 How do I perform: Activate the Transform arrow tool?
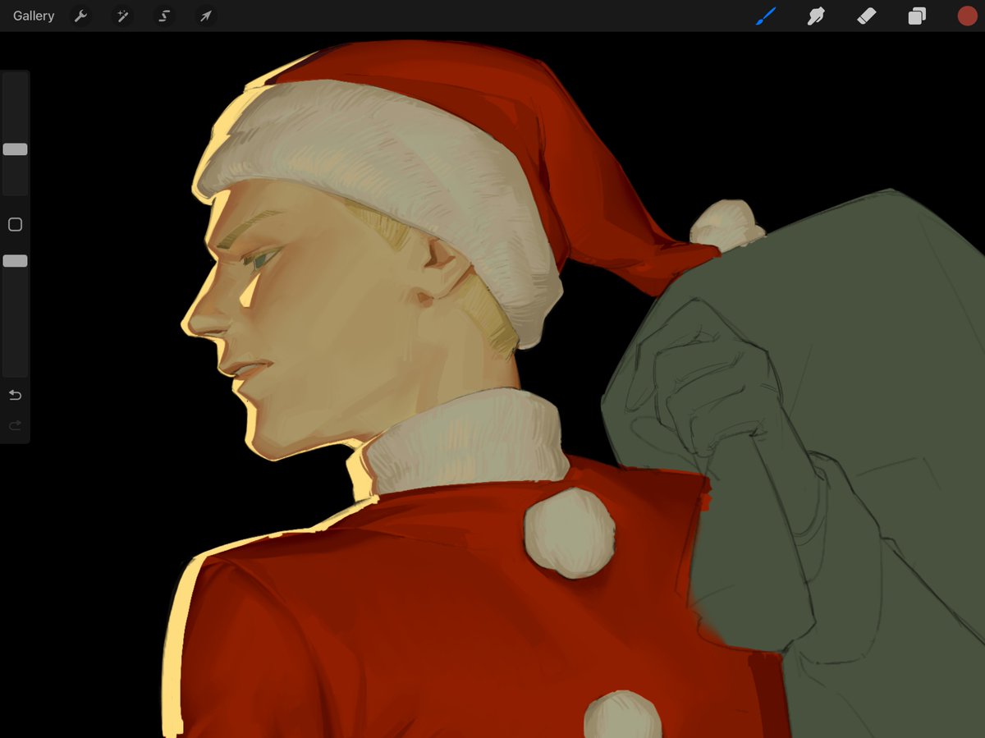206,16
